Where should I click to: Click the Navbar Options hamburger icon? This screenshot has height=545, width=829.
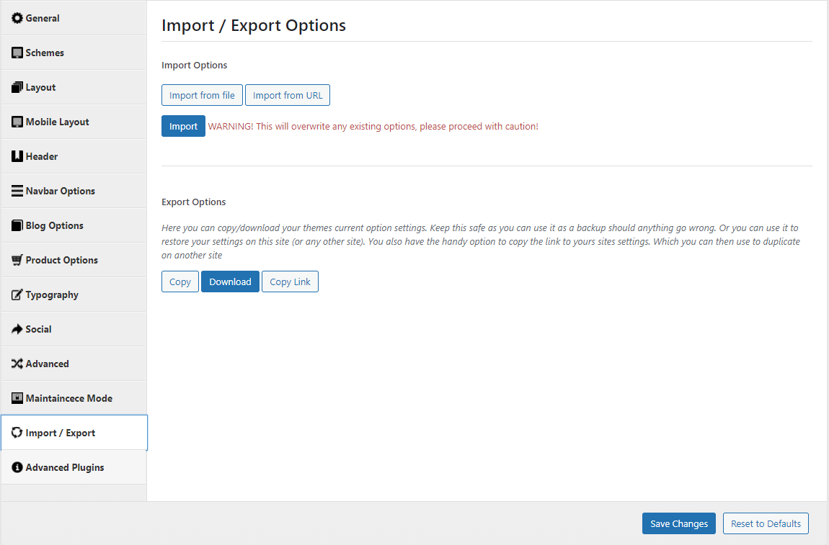pyautogui.click(x=17, y=191)
